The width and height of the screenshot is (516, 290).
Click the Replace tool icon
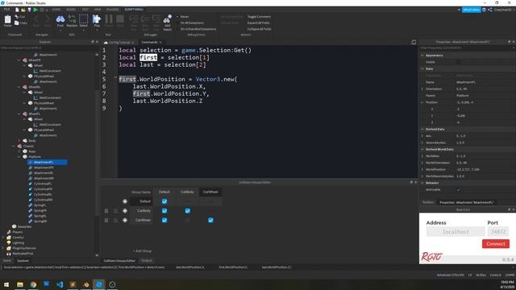(x=72, y=19)
